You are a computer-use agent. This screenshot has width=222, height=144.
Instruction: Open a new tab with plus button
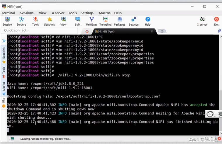point(162,31)
